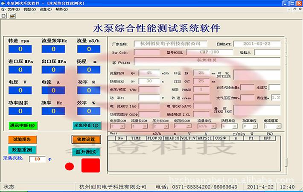Click the AMPS:I column header
Image resolution: width=303 pixels, height=192 pixels.
[x=205, y=138]
